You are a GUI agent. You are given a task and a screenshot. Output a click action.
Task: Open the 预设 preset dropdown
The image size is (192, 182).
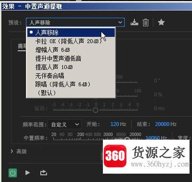pyautogui.click(x=75, y=22)
